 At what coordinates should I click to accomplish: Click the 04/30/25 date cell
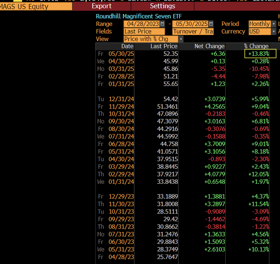click(121, 61)
